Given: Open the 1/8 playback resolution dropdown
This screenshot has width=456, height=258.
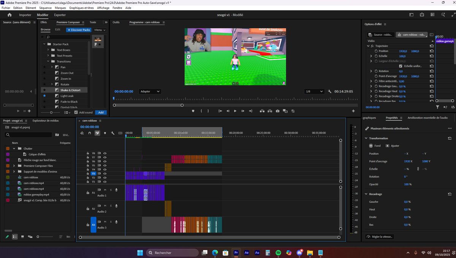Looking at the screenshot, I should (x=315, y=91).
